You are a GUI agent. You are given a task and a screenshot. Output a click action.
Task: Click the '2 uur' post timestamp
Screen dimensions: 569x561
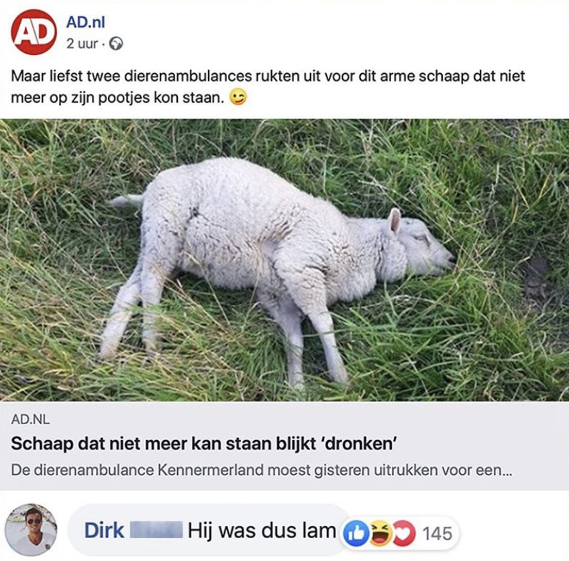(82, 44)
